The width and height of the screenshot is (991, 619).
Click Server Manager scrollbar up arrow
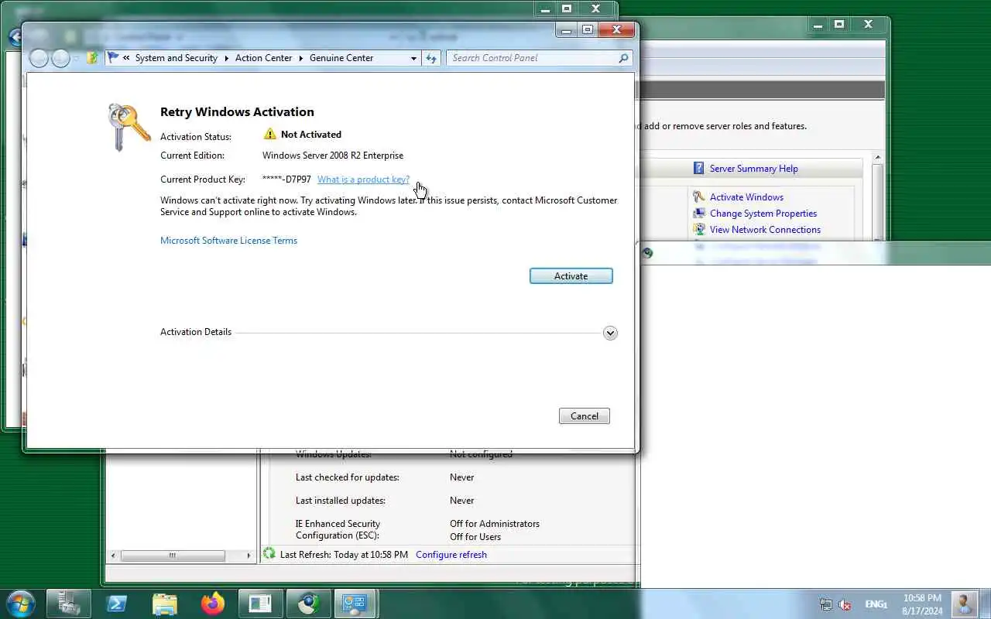point(877,159)
